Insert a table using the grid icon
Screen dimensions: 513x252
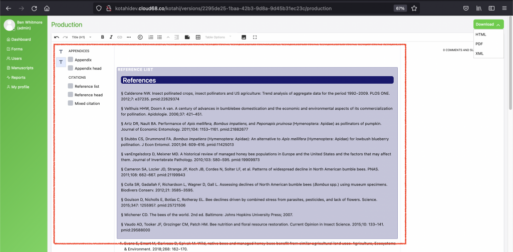click(198, 37)
